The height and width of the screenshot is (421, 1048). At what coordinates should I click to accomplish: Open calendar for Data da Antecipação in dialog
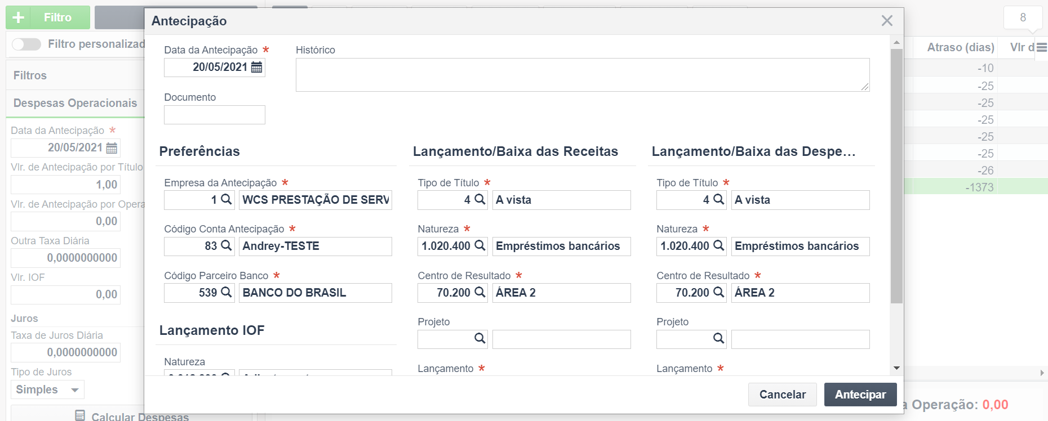(x=256, y=68)
